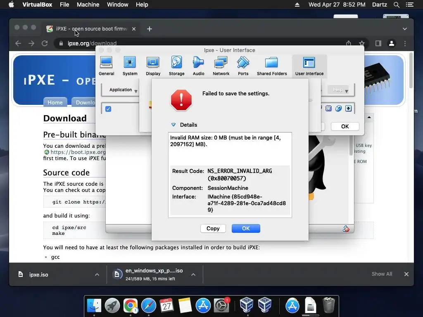Open the Shared Folders settings category
This screenshot has width=423, height=317.
(272, 66)
